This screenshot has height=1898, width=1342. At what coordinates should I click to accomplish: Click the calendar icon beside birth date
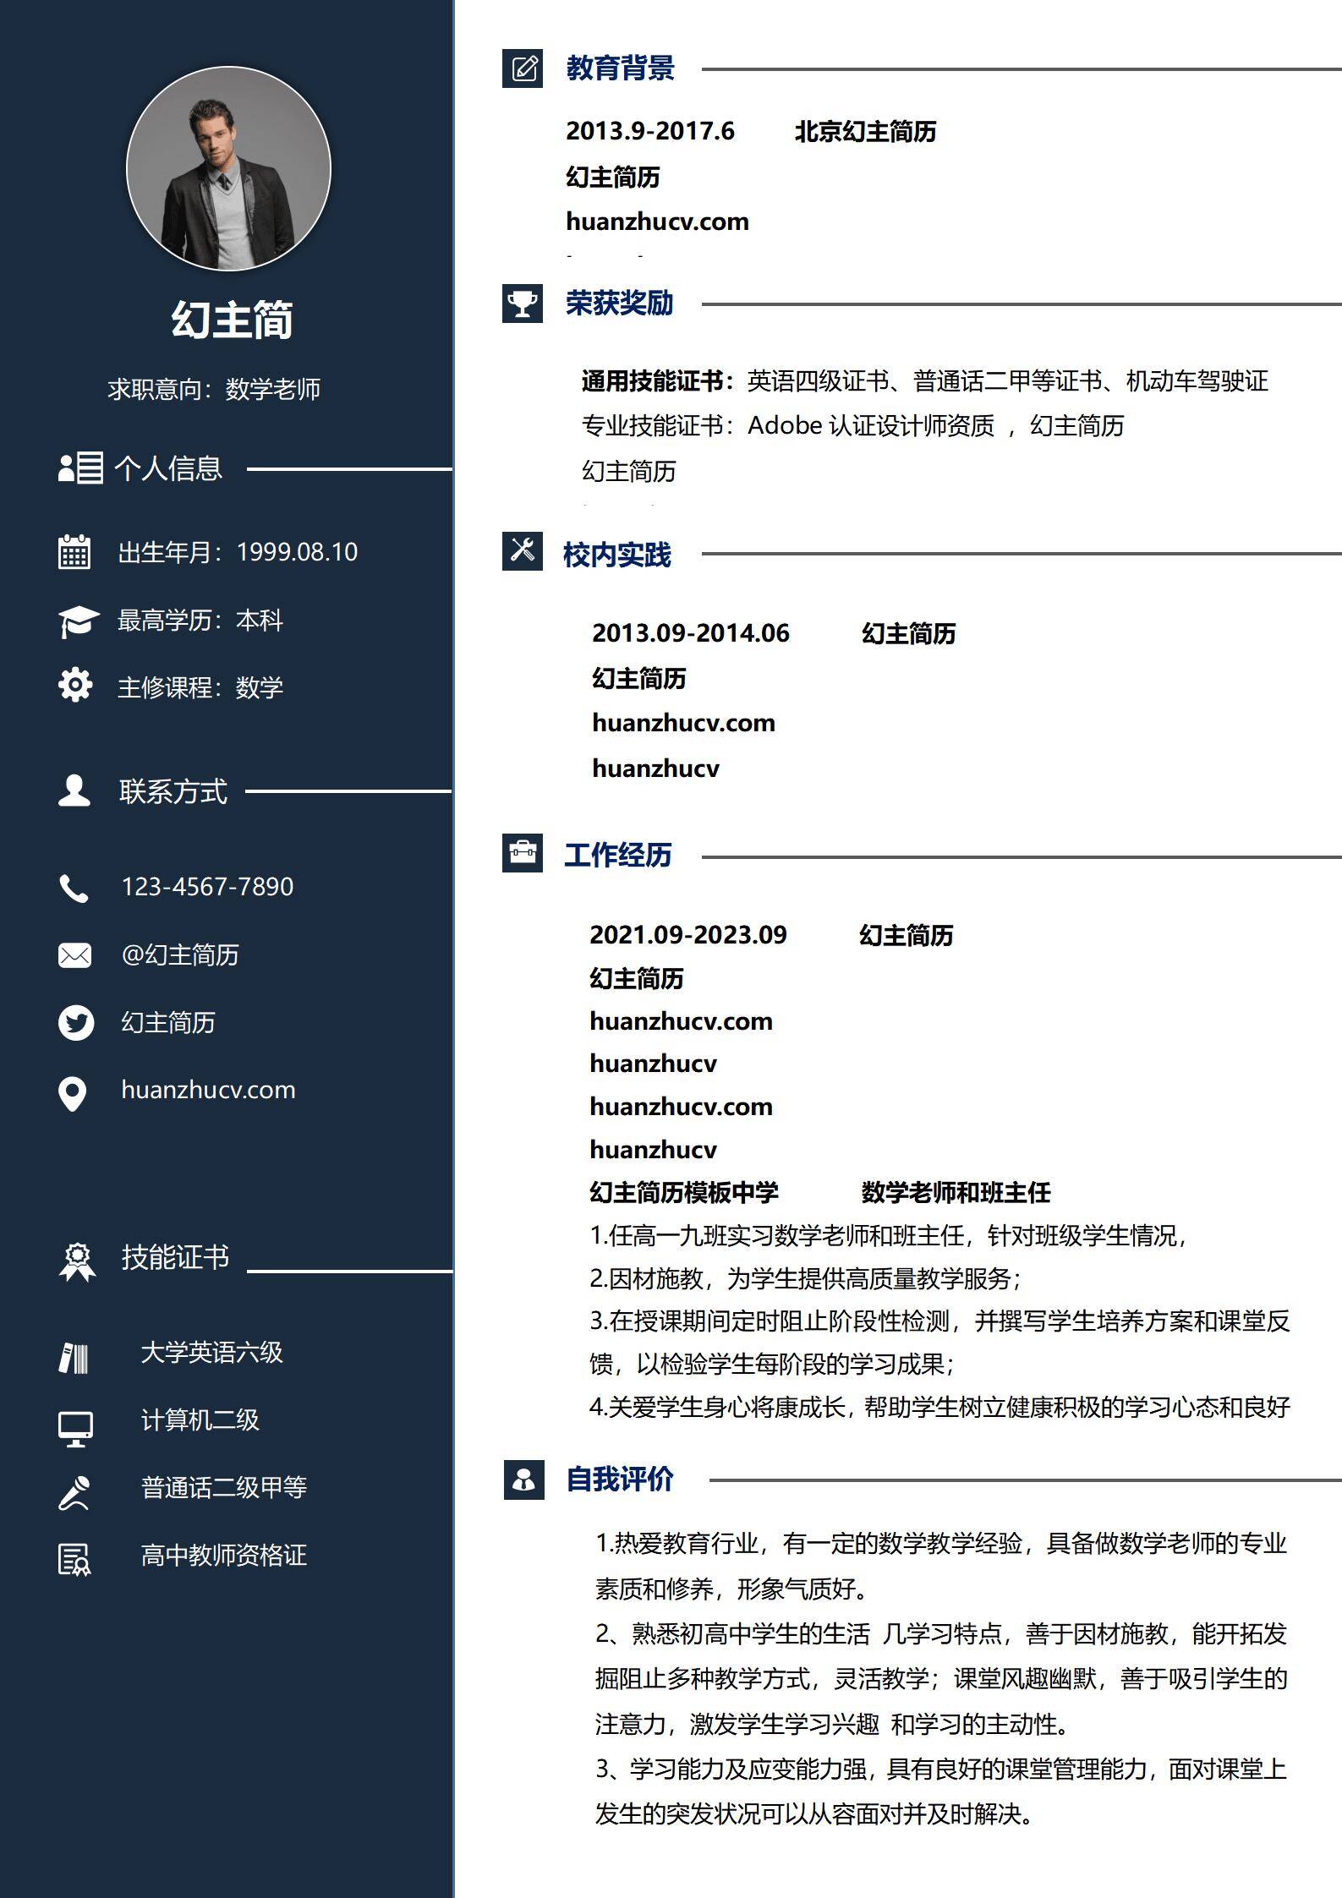pos(74,552)
